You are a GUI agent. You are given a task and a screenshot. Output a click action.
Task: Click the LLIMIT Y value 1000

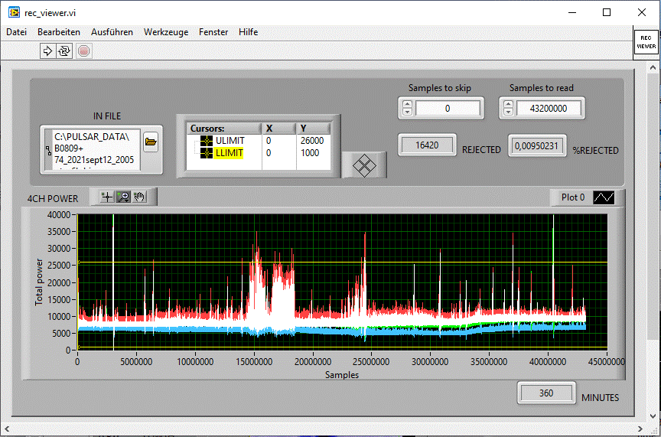coord(310,153)
